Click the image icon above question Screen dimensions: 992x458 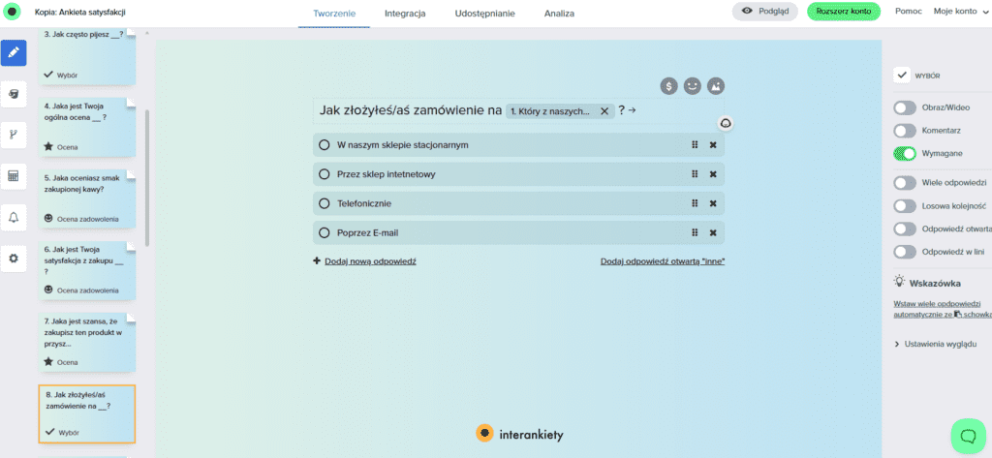[x=716, y=85]
